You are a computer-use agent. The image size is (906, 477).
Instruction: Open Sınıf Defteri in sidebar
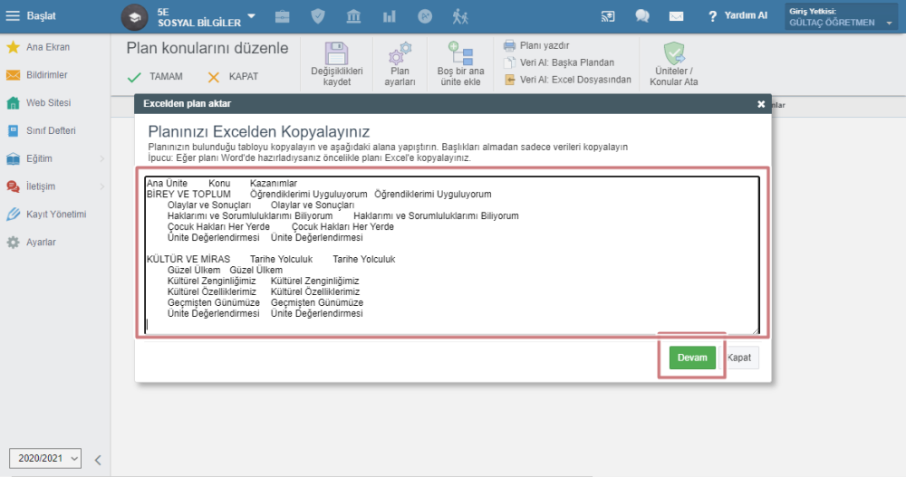(x=51, y=130)
